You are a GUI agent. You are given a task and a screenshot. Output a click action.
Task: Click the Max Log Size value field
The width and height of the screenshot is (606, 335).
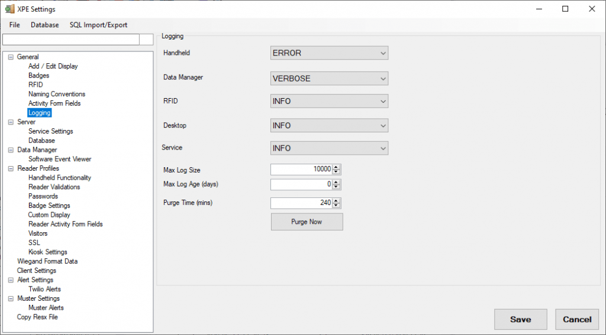click(301, 170)
